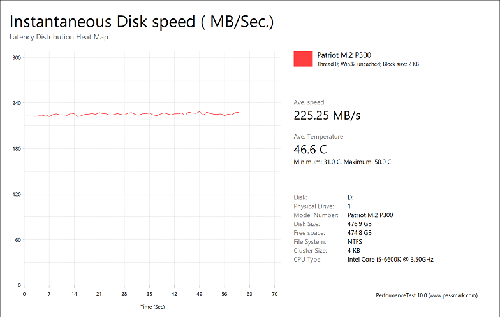Select the 225.25 MB/s average speed value
This screenshot has height=317, width=500.
[327, 115]
